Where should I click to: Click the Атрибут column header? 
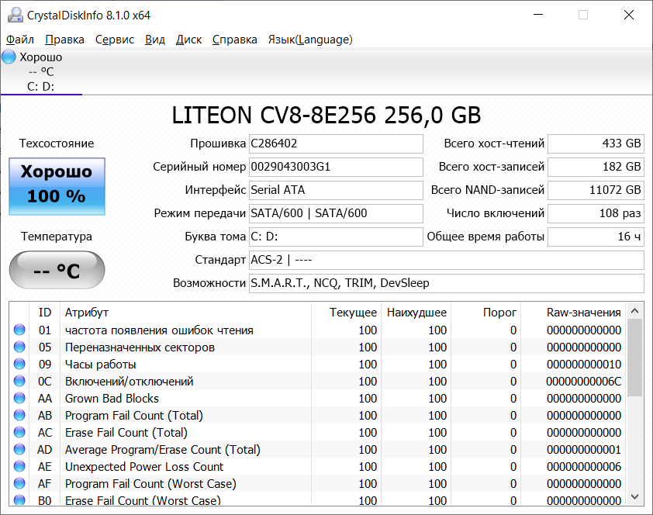point(185,313)
